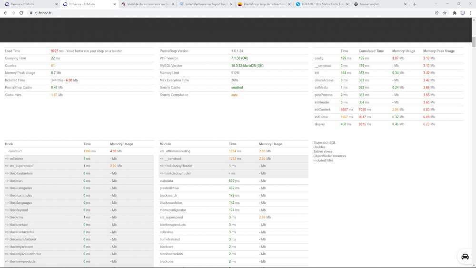The width and height of the screenshot is (476, 268).
Task: Click the Module column header
Action: (x=165, y=144)
